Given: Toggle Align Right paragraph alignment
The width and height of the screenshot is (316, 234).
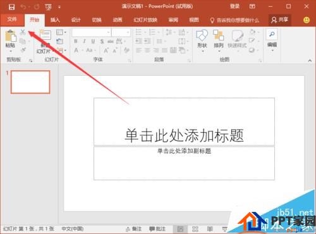Looking at the screenshot, I should coord(156,50).
